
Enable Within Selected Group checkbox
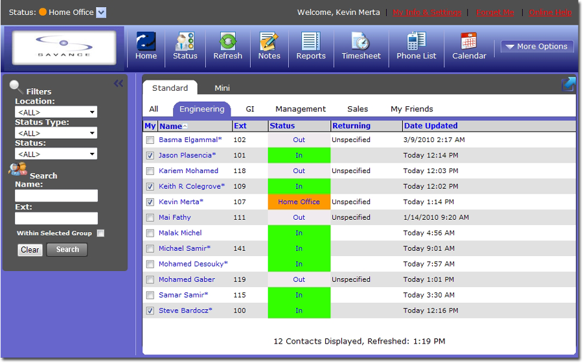click(100, 233)
